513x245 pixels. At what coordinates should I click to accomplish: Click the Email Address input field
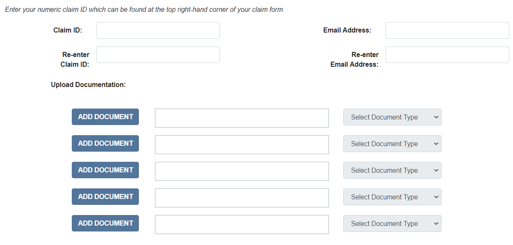coord(447,30)
